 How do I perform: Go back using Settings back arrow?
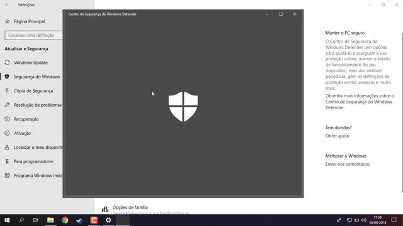[7, 5]
